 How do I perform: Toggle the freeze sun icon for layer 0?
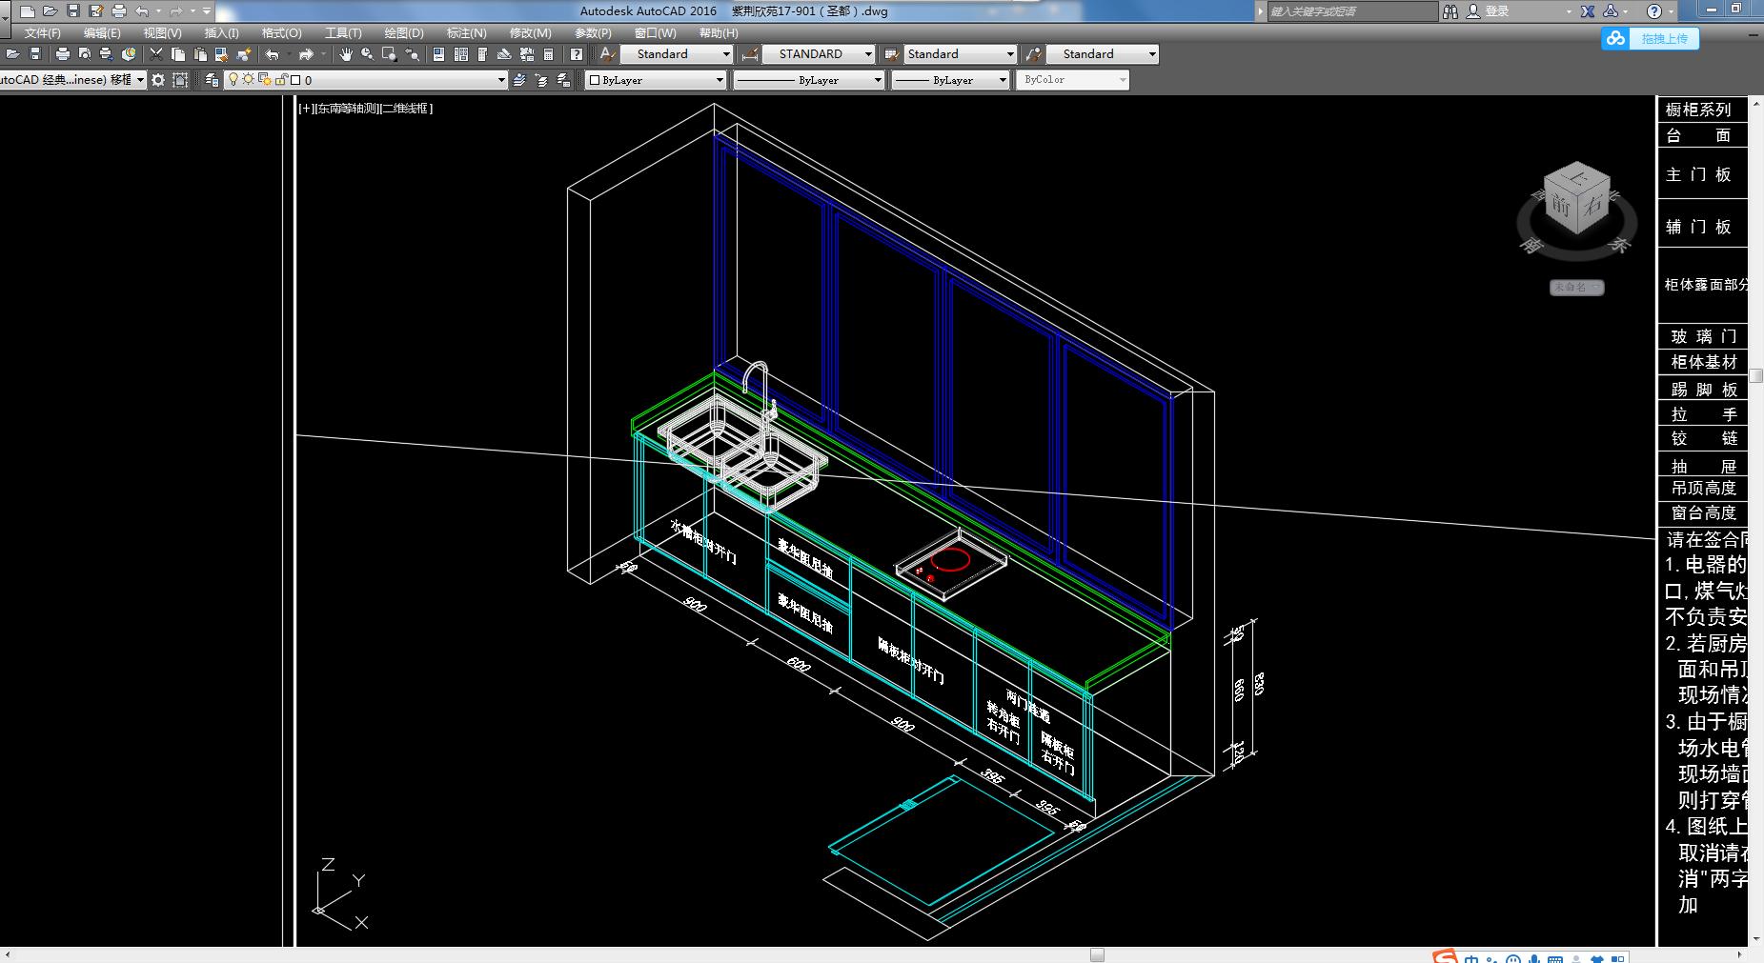point(248,80)
